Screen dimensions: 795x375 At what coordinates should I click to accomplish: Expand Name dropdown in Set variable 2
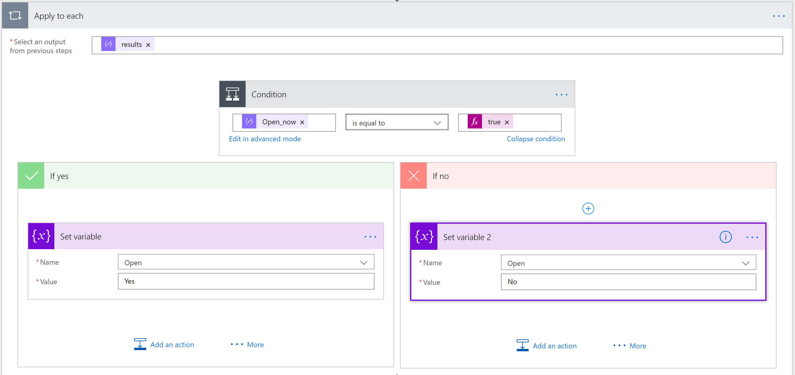coord(745,263)
